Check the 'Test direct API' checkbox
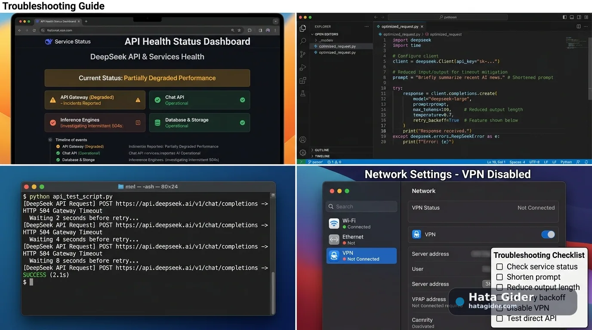The width and height of the screenshot is (592, 330). click(x=499, y=318)
